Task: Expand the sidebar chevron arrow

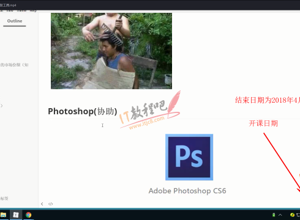Action: click(2, 106)
